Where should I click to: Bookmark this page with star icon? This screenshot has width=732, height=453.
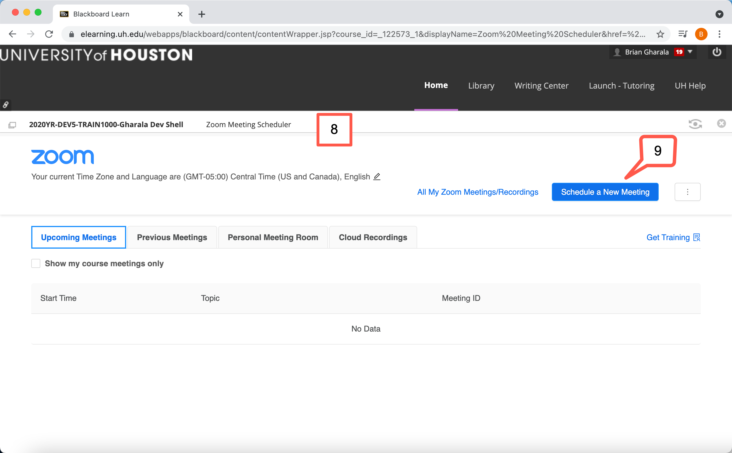(660, 34)
